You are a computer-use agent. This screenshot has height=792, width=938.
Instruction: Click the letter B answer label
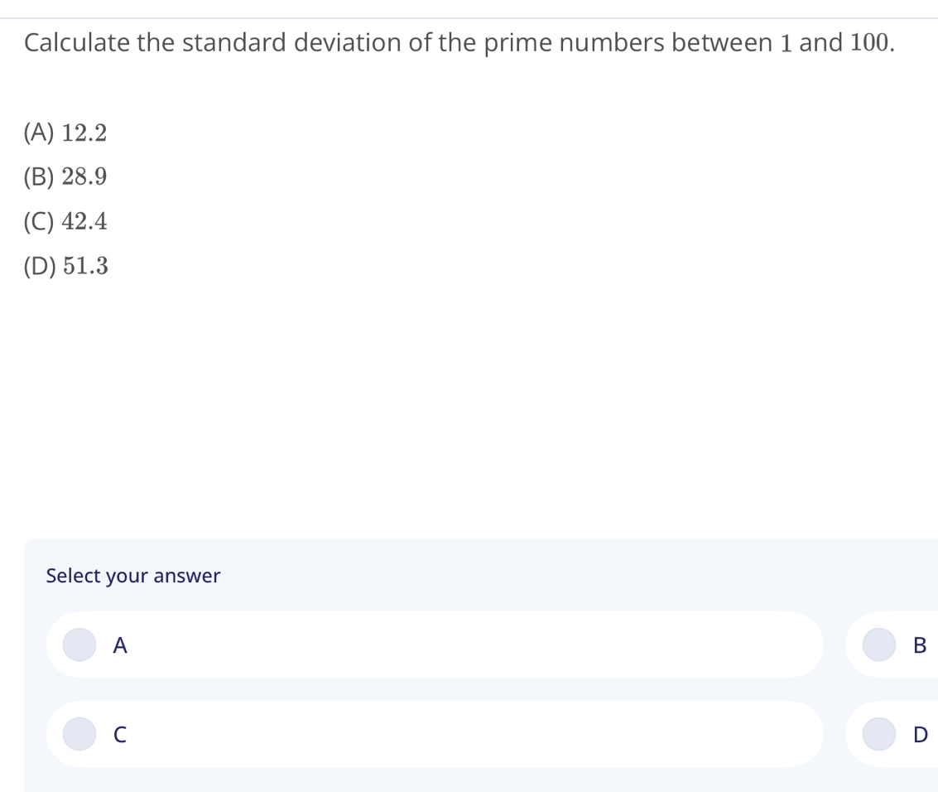tap(919, 645)
